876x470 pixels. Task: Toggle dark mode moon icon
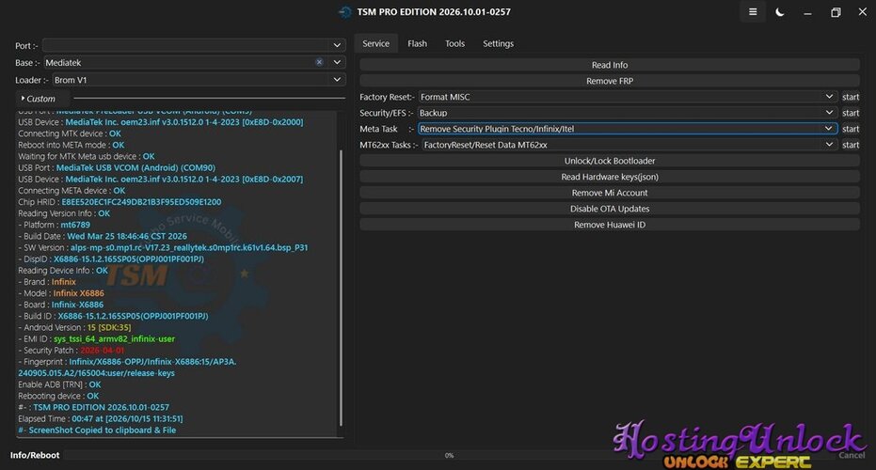780,11
